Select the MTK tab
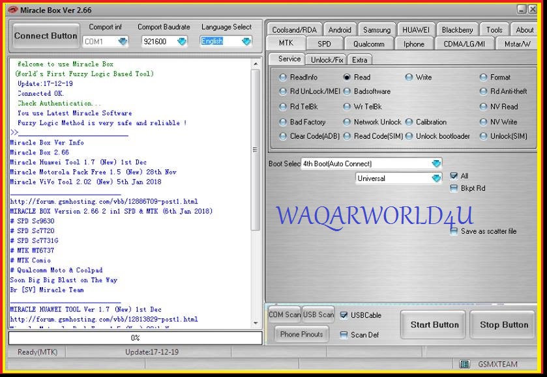547x377 pixels. tap(286, 43)
